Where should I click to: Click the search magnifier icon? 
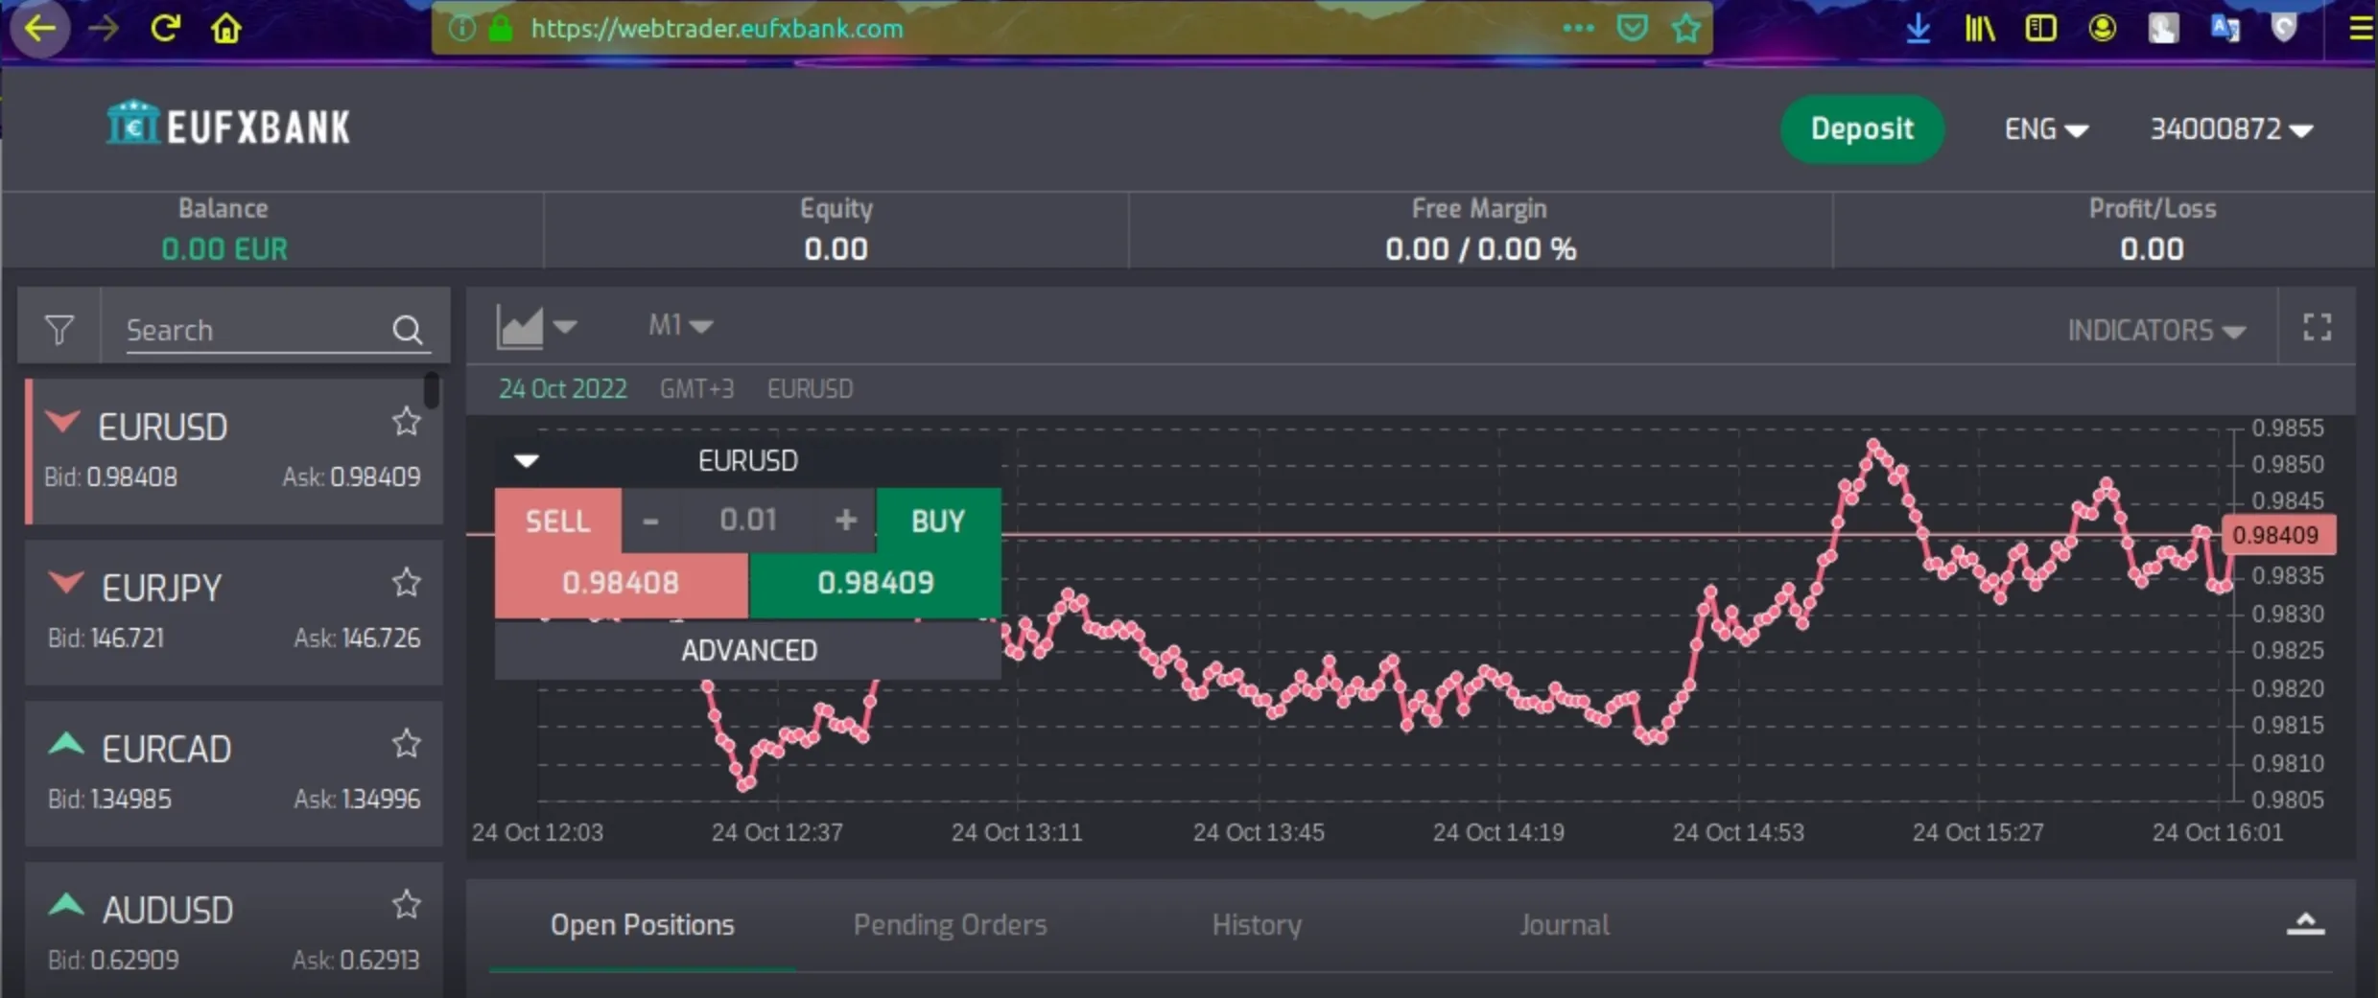coord(408,330)
